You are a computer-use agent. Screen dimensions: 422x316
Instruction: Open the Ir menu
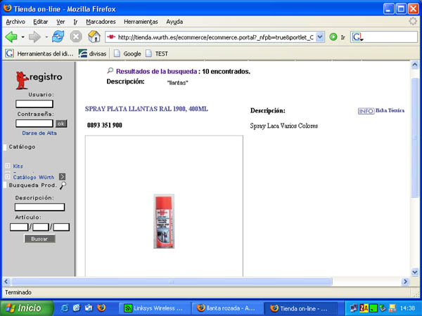pyautogui.click(x=76, y=22)
